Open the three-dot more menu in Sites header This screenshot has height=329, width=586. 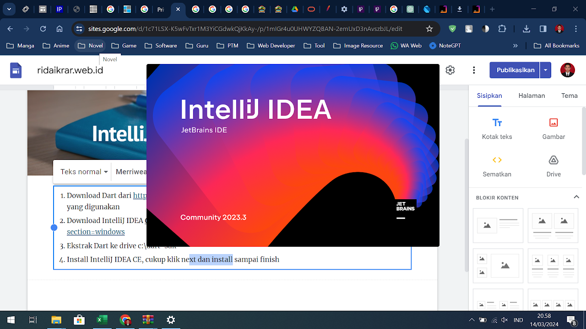474,70
